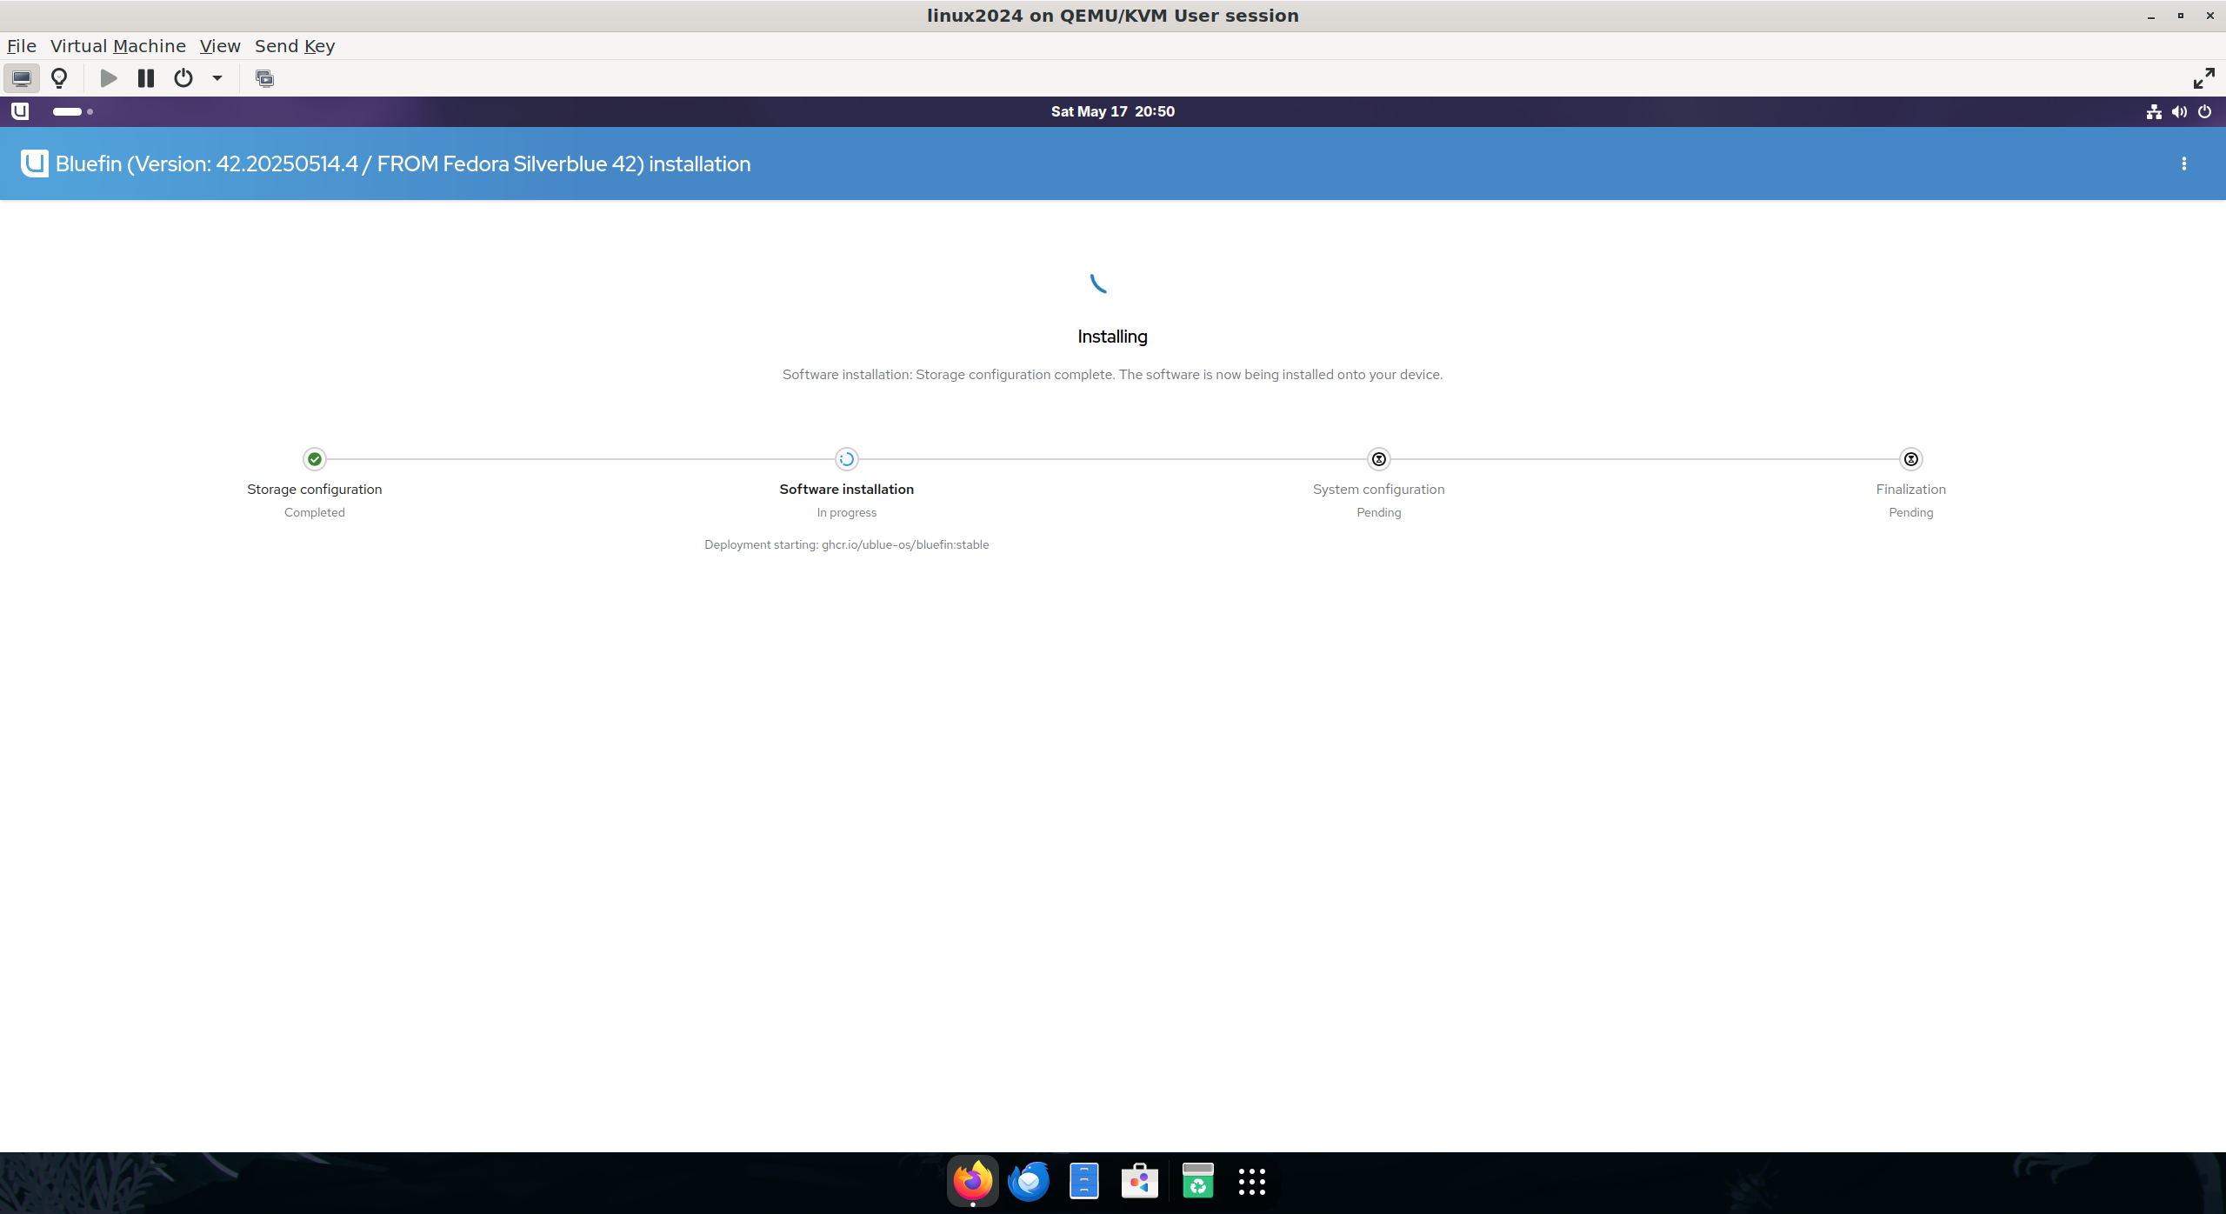The image size is (2226, 1214).
Task: Show all applications grid
Action: [x=1251, y=1181]
